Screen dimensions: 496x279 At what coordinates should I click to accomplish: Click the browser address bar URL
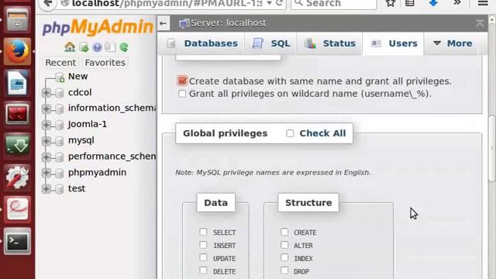tap(167, 3)
